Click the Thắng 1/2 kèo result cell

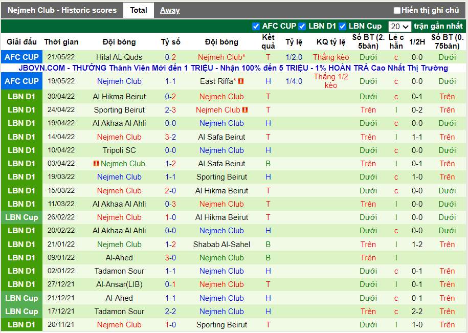pyautogui.click(x=331, y=81)
